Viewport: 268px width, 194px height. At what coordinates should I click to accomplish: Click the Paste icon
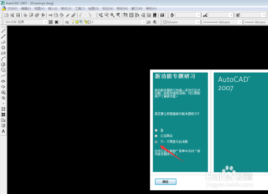62,15
